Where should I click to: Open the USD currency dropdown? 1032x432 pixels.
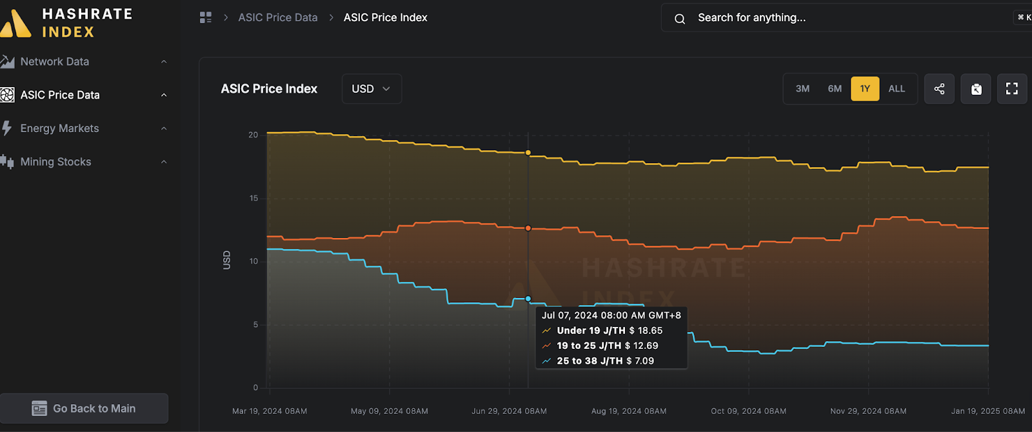pyautogui.click(x=372, y=89)
